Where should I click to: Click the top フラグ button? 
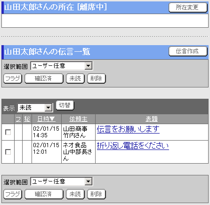[13, 79]
